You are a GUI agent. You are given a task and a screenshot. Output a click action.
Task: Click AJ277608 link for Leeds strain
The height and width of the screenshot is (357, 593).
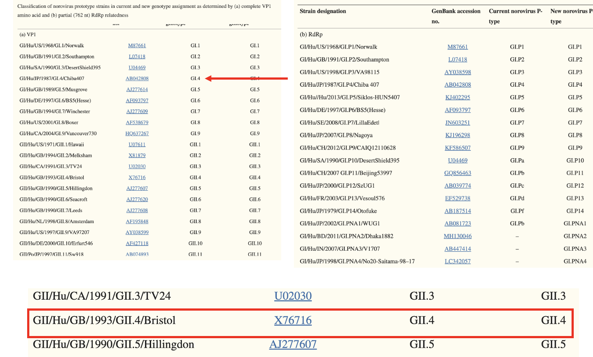[137, 210]
